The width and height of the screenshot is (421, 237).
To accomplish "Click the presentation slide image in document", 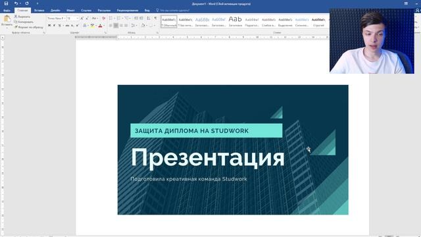I will pos(233,149).
